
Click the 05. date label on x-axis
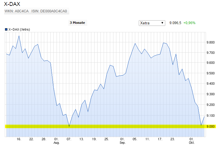click(x=135, y=139)
